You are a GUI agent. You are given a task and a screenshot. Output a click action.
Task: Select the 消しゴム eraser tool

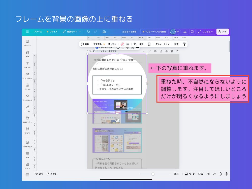click(112, 44)
